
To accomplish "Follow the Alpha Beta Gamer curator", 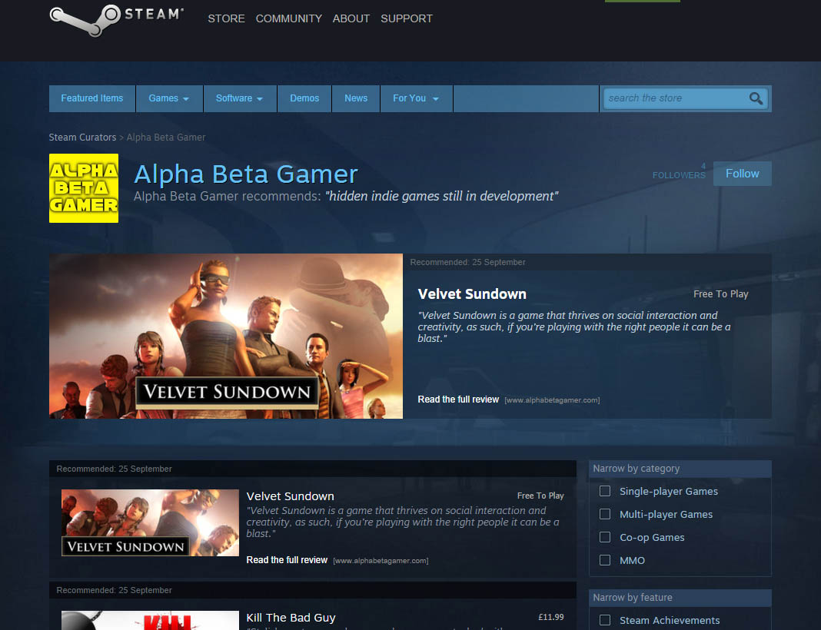I will pyautogui.click(x=742, y=174).
